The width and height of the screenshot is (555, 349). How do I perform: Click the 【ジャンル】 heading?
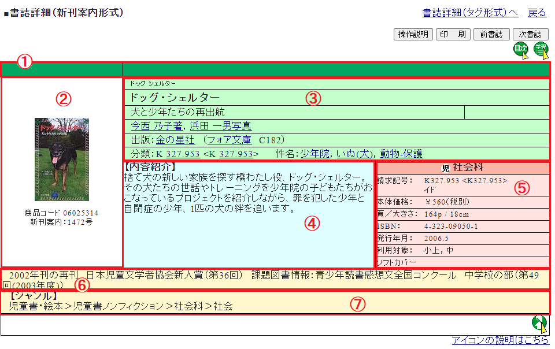(34, 296)
